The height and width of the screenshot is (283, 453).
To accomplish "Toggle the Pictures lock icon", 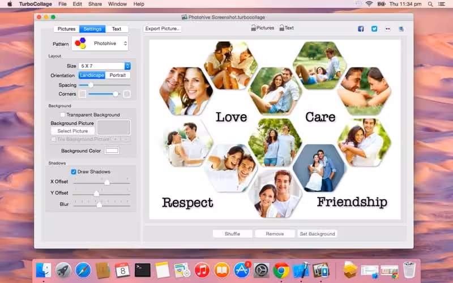I will pos(253,28).
